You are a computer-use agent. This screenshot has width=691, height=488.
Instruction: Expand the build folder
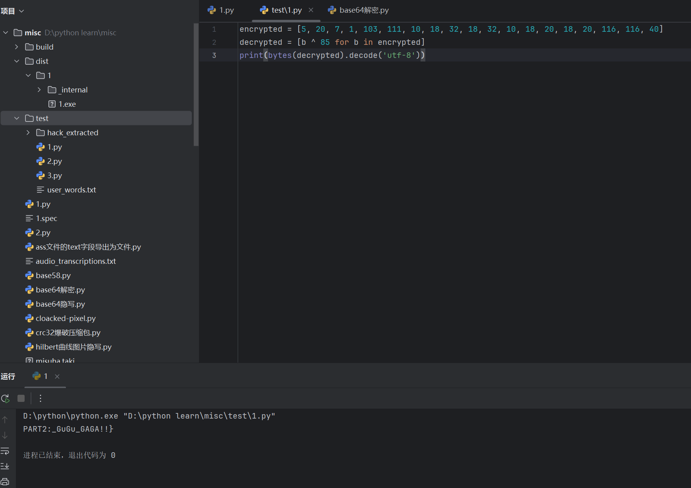tap(17, 47)
